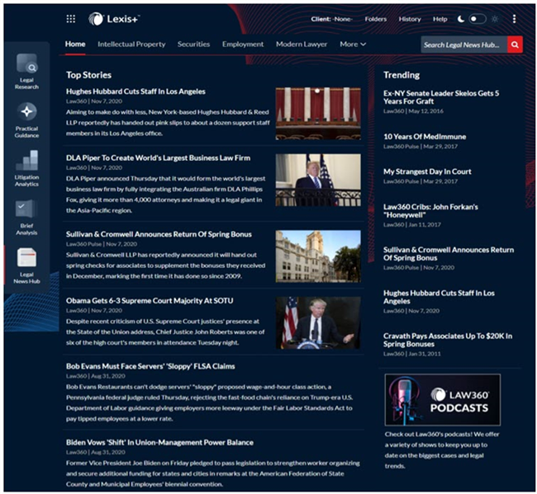Expand the More navigation dropdown

(353, 44)
